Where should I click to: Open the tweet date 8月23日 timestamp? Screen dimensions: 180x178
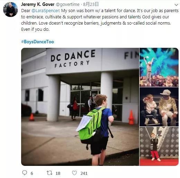click(91, 5)
